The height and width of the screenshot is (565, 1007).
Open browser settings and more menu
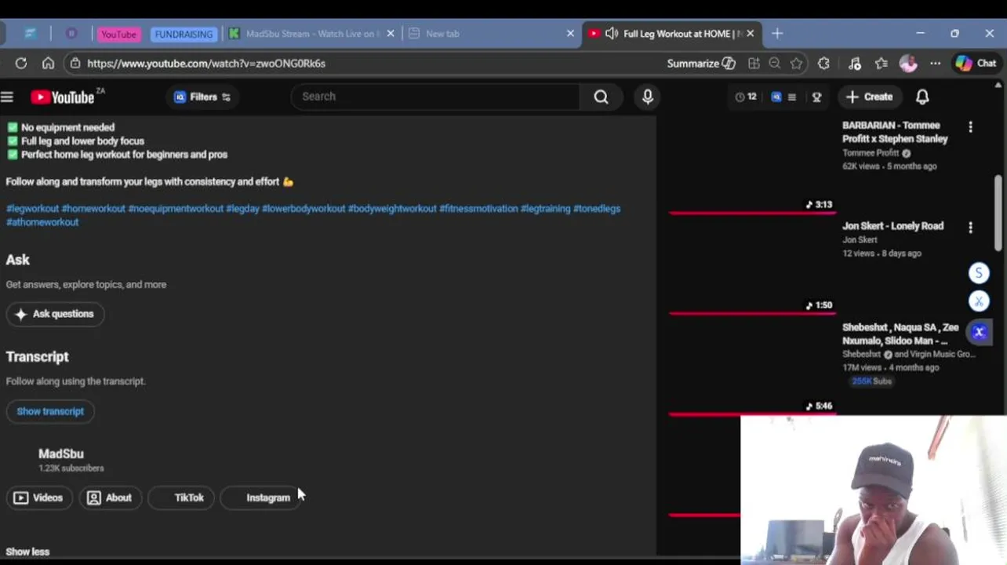935,64
